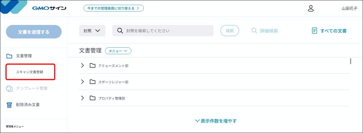Click the search magnifier icon in search field
Screen dimensions: 363x133
pos(120,31)
